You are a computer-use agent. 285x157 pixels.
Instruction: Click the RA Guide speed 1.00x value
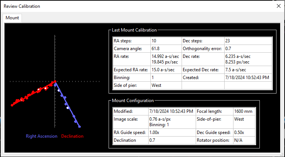point(172,133)
